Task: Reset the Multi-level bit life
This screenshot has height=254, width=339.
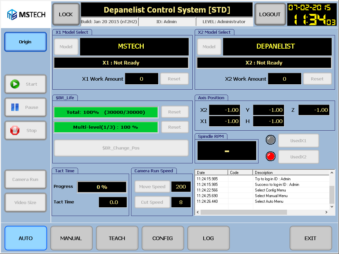Action: pyautogui.click(x=174, y=127)
